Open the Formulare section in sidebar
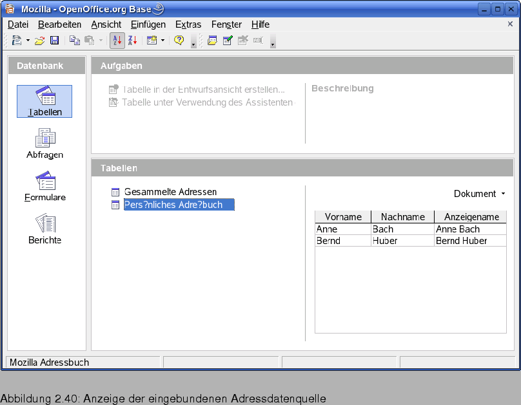This screenshot has height=405, width=521. [44, 185]
